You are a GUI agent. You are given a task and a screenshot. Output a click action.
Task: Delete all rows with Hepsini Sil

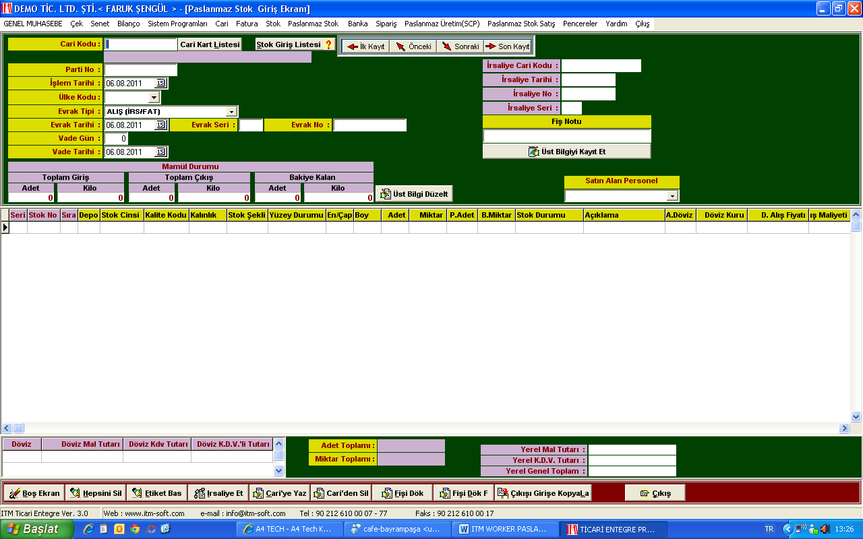pos(96,493)
